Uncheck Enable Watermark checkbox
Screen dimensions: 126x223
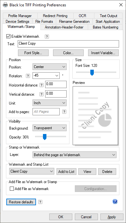(x=8, y=36)
